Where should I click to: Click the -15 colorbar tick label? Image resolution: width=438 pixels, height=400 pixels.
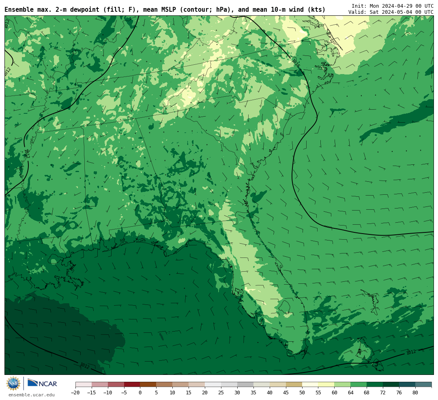91,393
